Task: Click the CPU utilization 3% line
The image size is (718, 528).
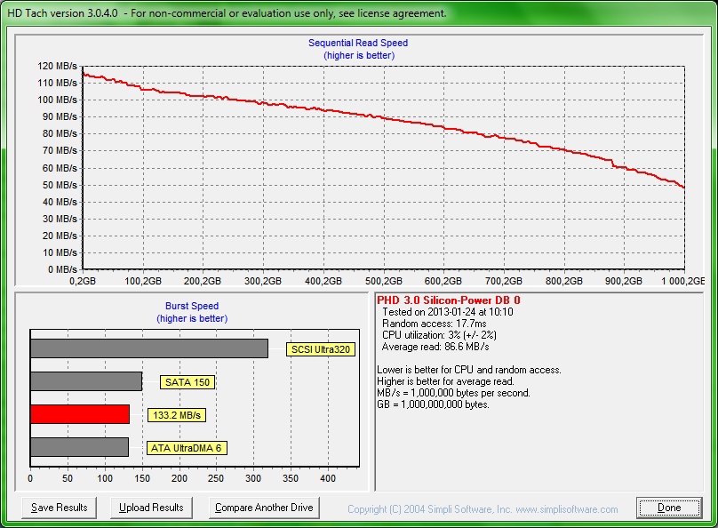Action: pos(439,335)
